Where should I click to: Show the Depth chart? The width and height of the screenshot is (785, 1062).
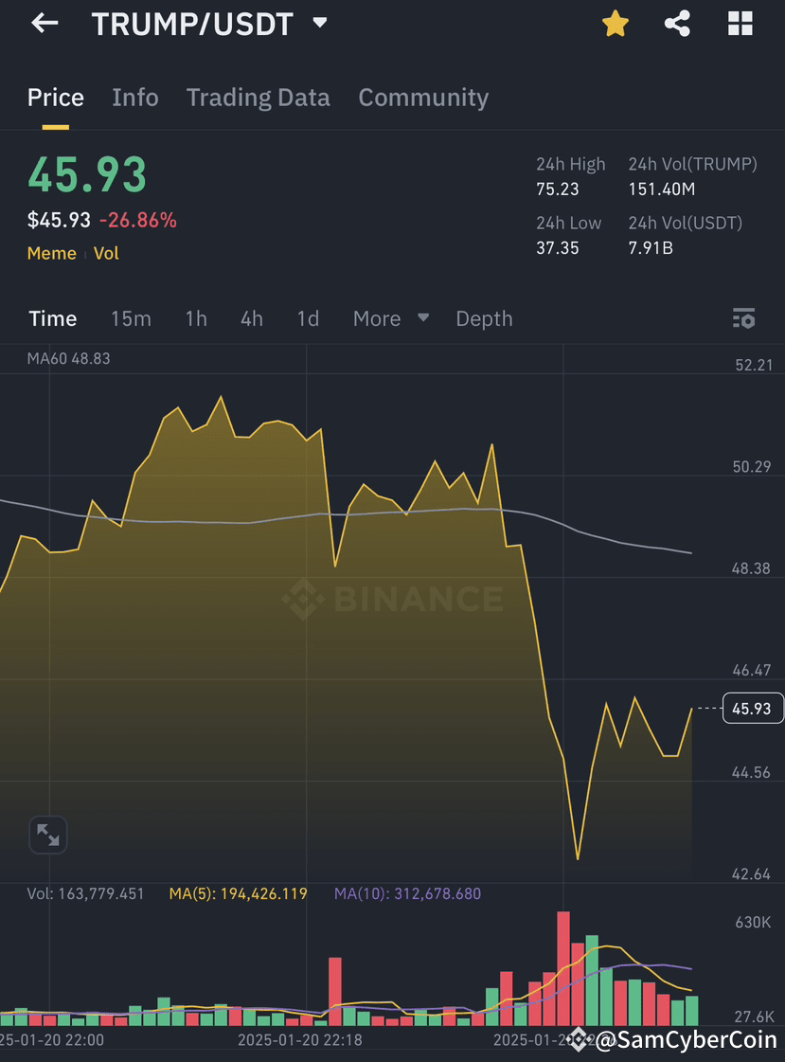tap(484, 318)
